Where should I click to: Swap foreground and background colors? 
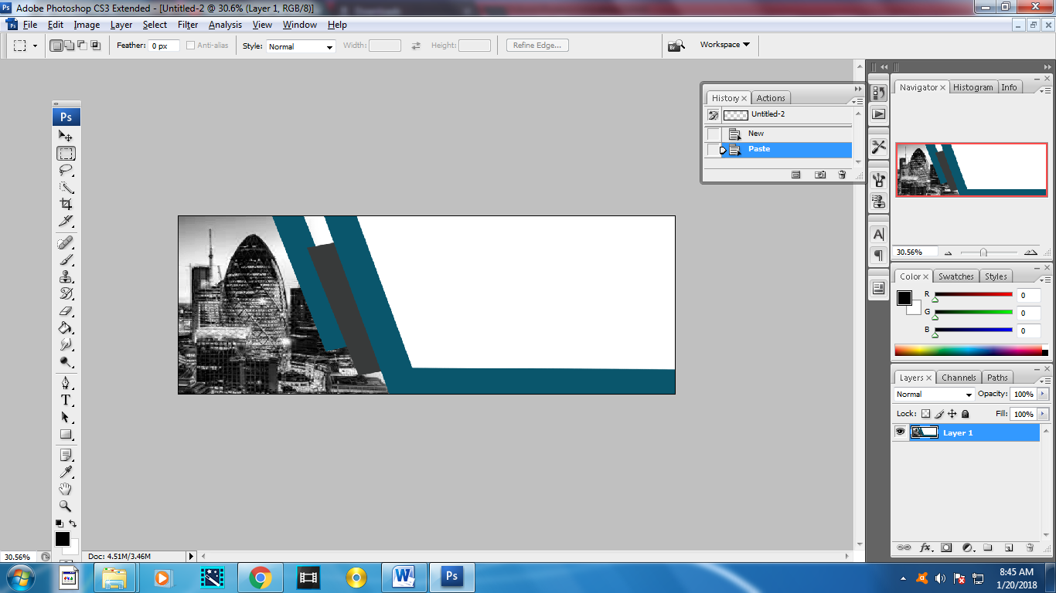(73, 524)
